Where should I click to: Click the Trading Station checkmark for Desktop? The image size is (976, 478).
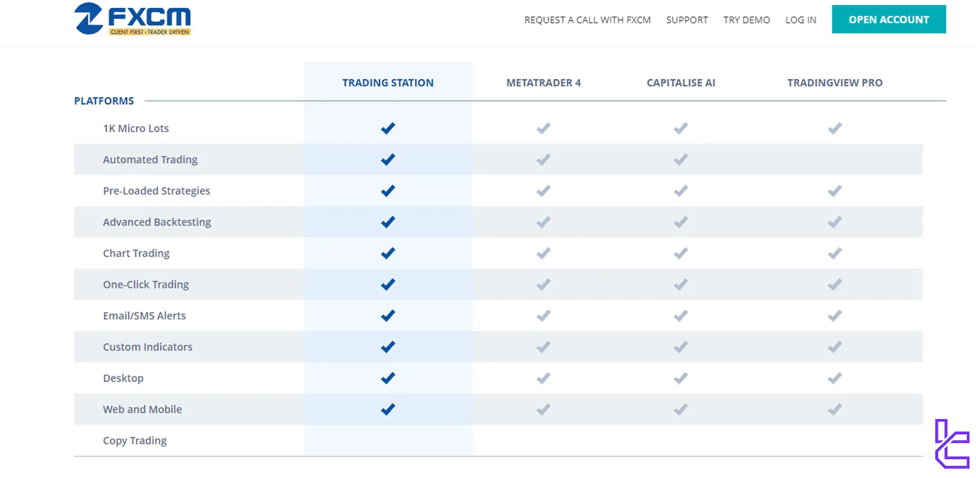point(388,378)
